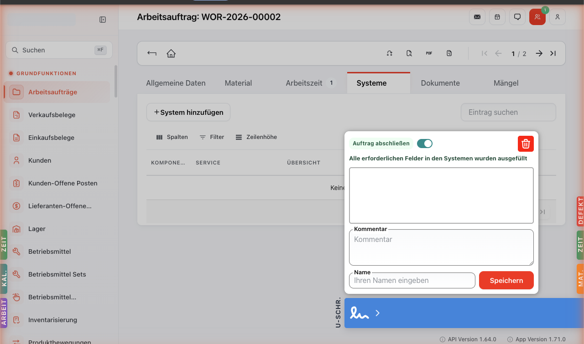Expand the blue signature bar chevron
This screenshot has width=584, height=344.
[377, 313]
